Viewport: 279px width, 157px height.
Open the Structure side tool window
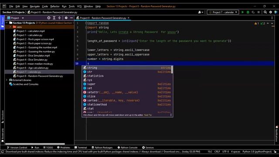pos(3,116)
